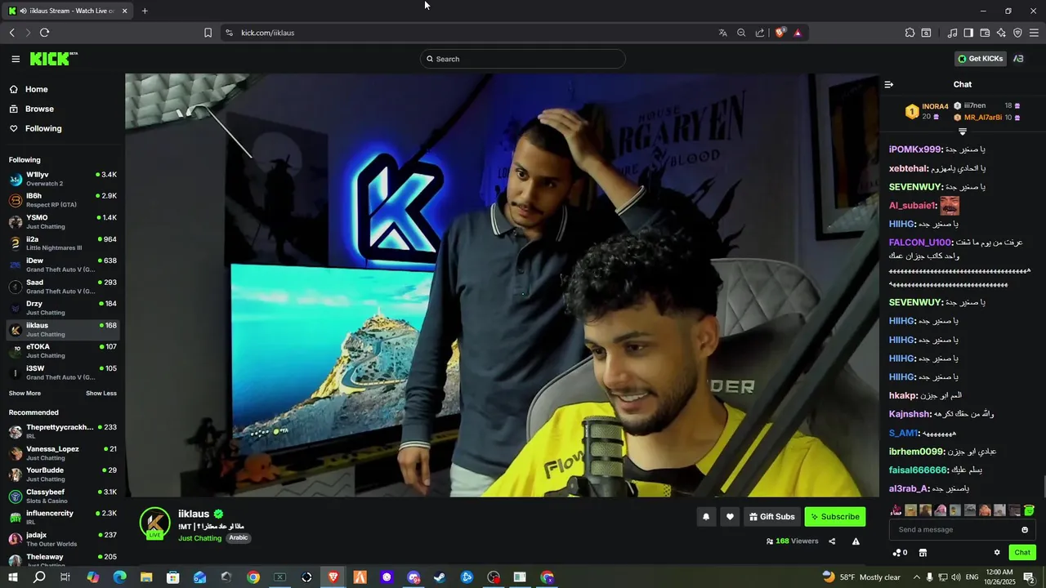The image size is (1046, 588).
Task: Send message with Chat button
Action: pyautogui.click(x=1022, y=553)
